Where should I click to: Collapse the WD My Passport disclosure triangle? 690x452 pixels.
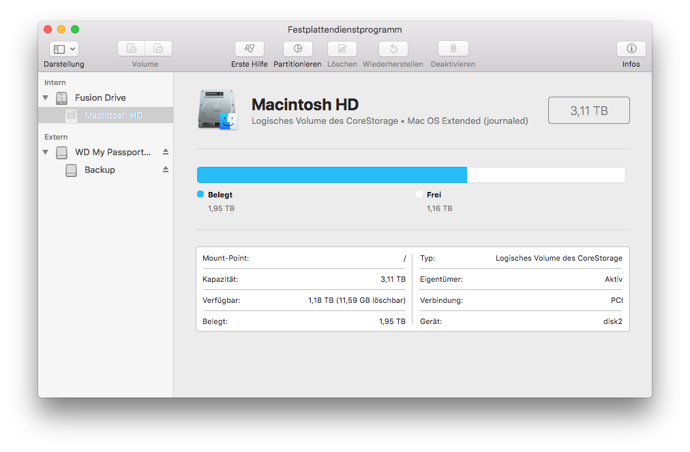click(46, 152)
